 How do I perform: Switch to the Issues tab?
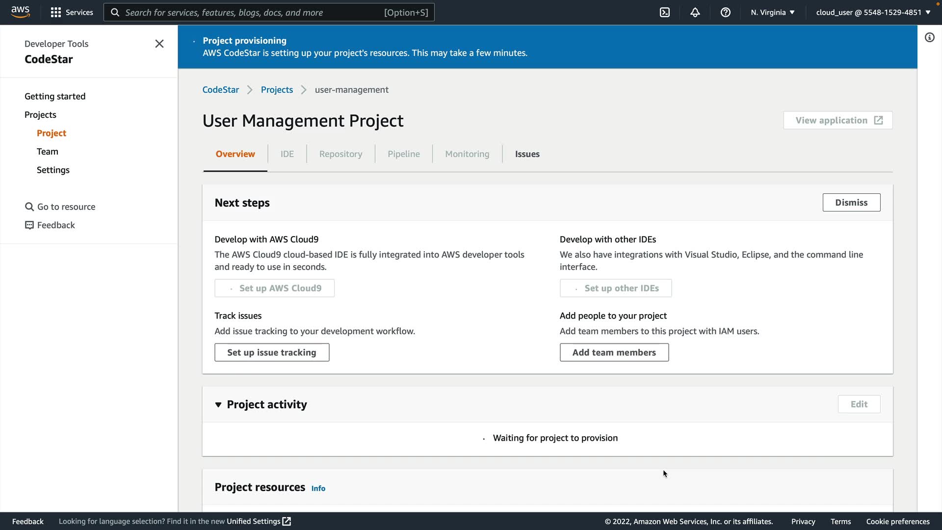(x=527, y=154)
